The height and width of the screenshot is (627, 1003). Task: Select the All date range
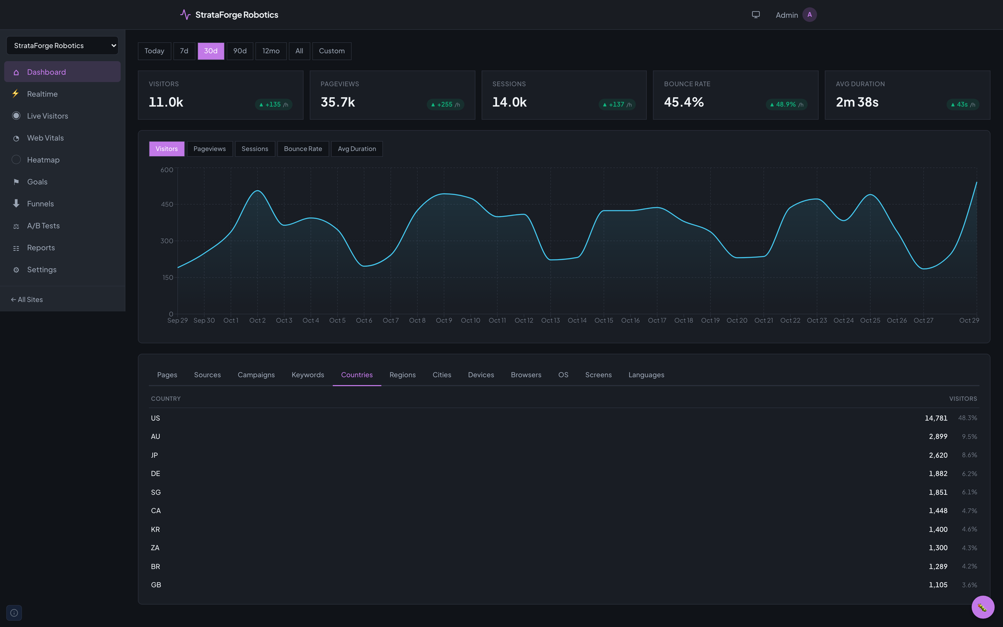(x=299, y=51)
